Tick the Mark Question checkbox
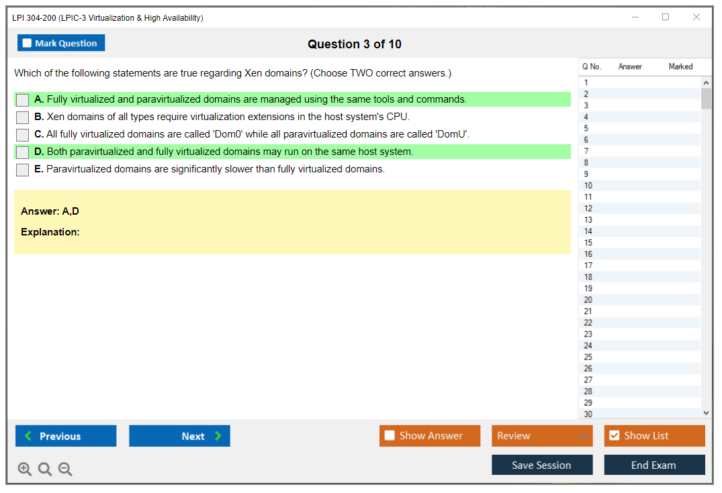Image resolution: width=722 pixels, height=493 pixels. point(27,44)
